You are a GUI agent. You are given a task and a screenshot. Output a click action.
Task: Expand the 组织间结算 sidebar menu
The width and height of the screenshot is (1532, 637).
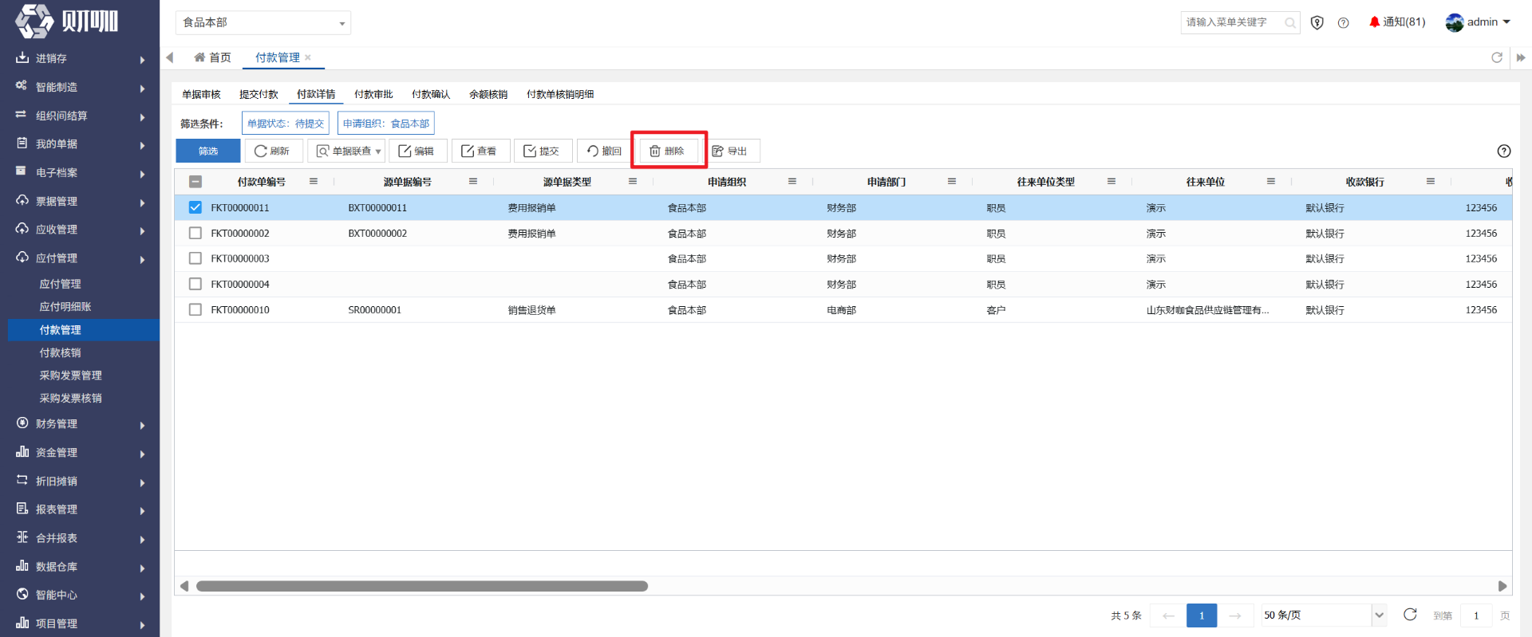click(80, 116)
